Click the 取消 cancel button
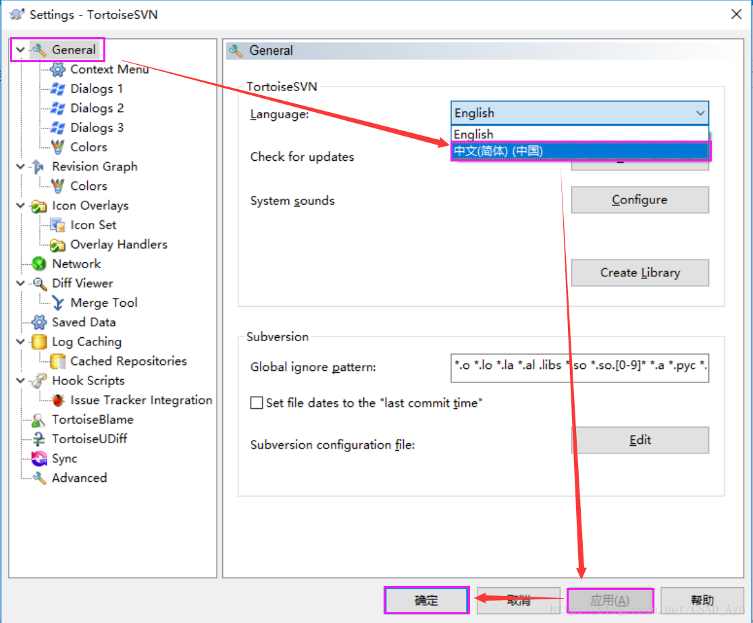 tap(519, 600)
